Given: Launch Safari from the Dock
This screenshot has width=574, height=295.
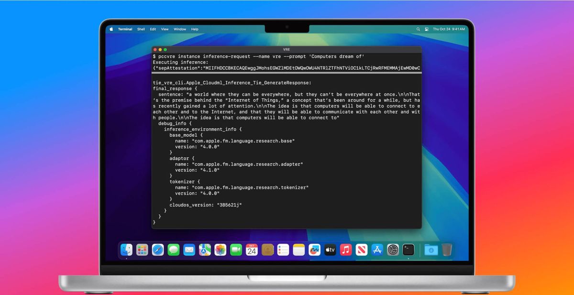Looking at the screenshot, I should [x=158, y=250].
